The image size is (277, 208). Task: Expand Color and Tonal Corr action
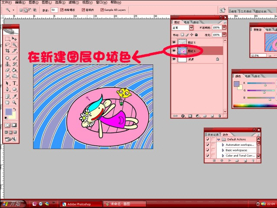coord(223,156)
